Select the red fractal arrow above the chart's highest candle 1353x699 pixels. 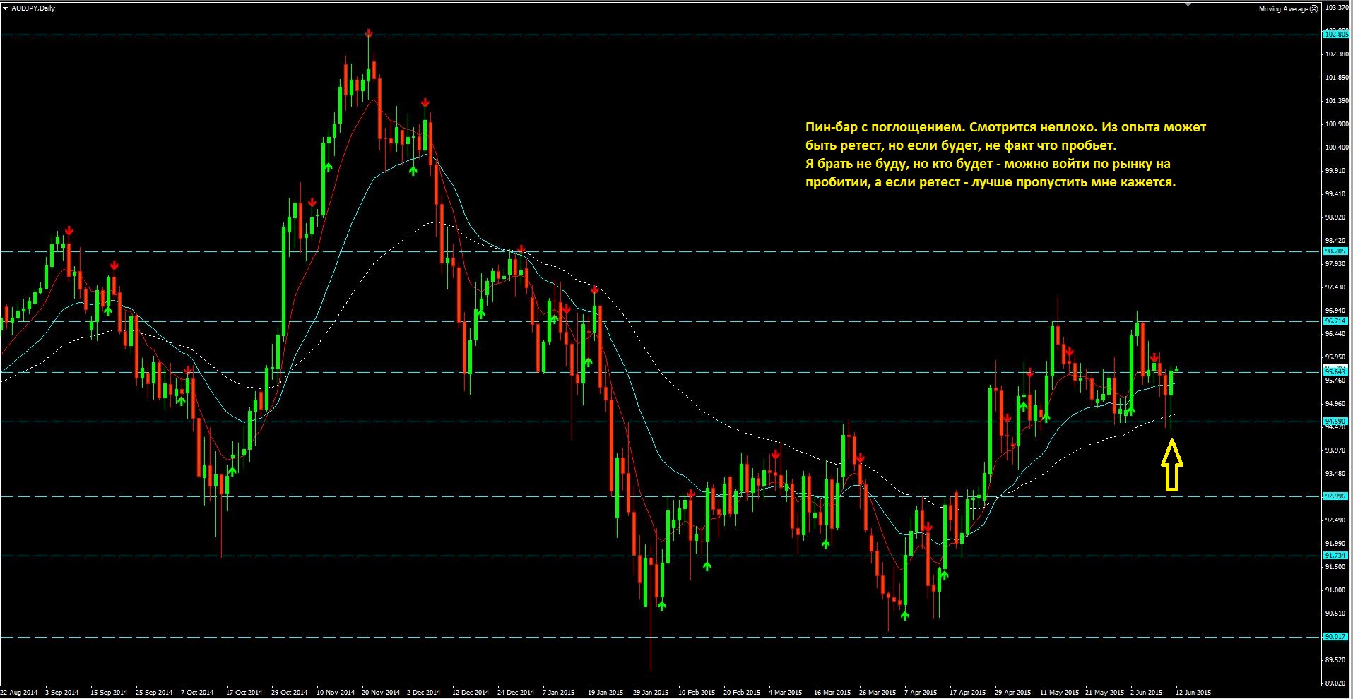[368, 33]
